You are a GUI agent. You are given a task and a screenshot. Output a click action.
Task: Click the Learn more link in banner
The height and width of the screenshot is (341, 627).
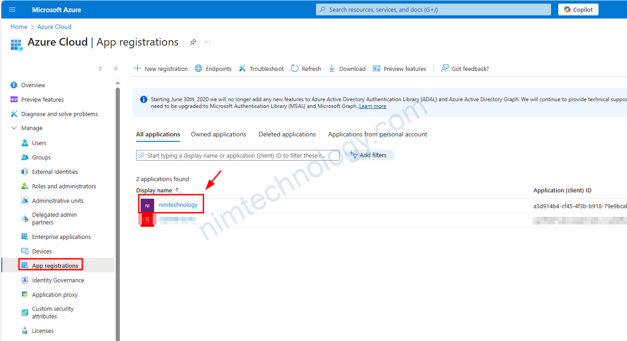(x=372, y=106)
